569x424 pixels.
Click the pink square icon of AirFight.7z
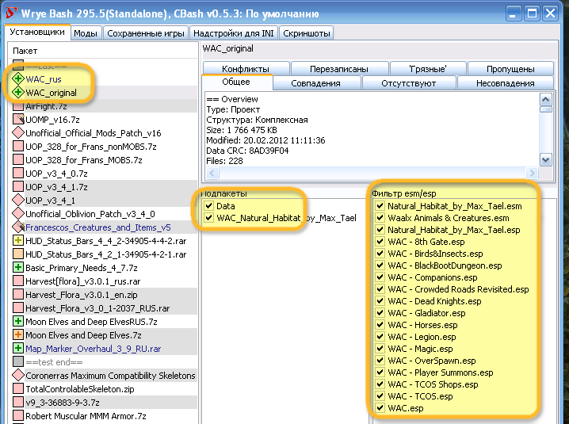[17, 106]
